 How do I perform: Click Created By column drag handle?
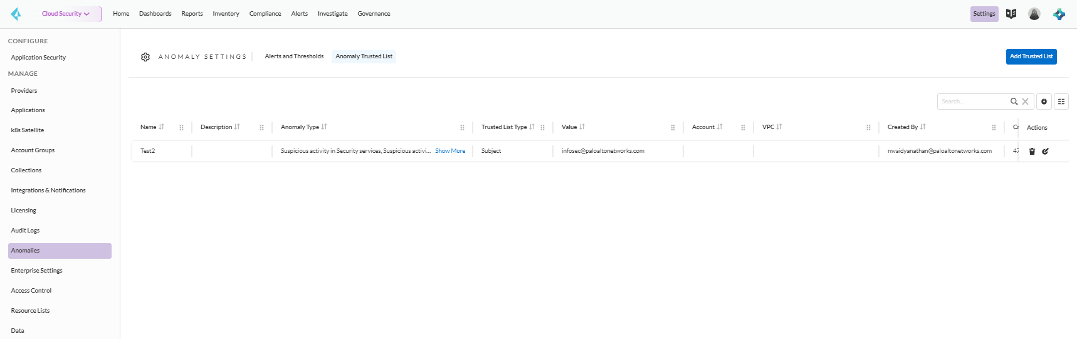click(994, 128)
